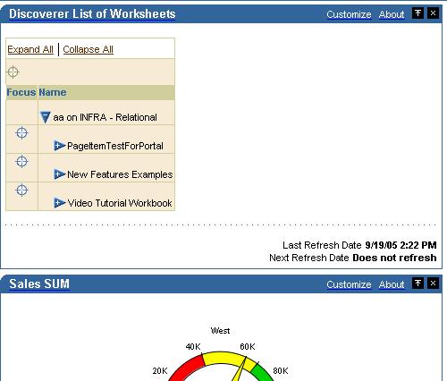Click the Expand All link
This screenshot has width=447, height=381.
point(30,49)
